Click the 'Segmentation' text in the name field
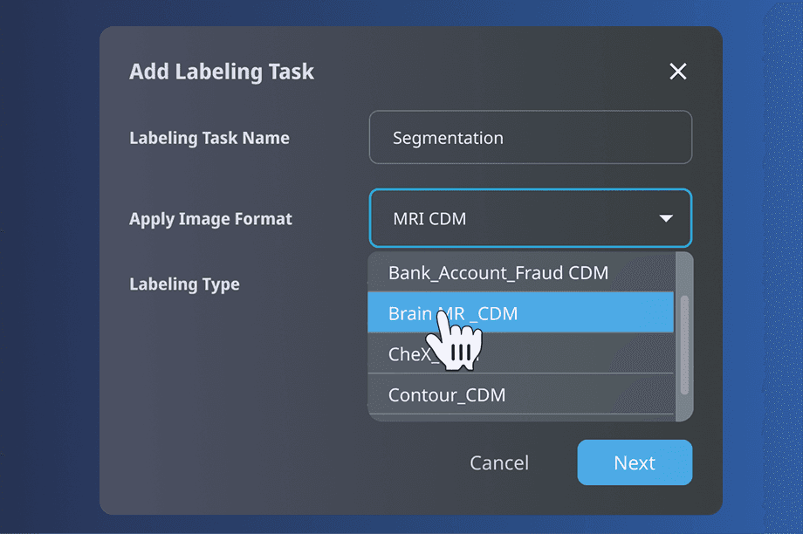Image resolution: width=803 pixels, height=534 pixels. click(448, 138)
